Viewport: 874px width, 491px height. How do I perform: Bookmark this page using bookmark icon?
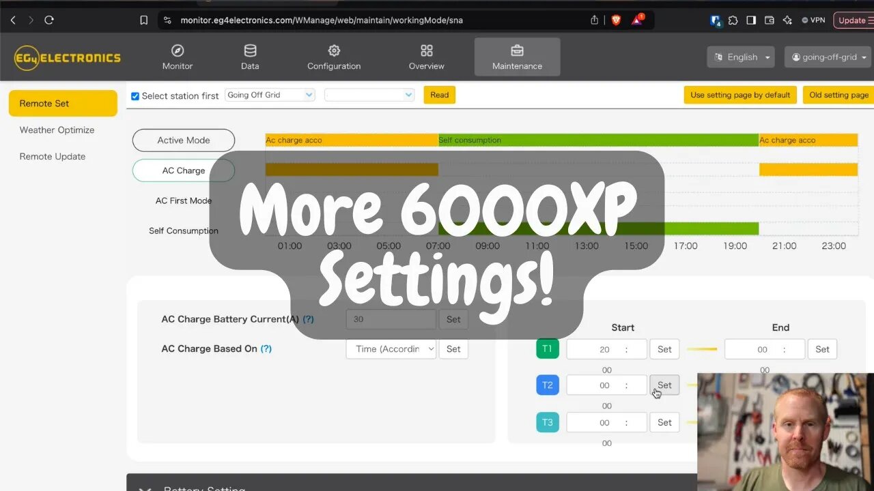click(143, 20)
